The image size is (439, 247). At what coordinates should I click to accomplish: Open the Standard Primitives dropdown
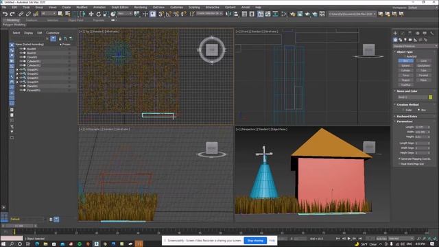[415, 46]
